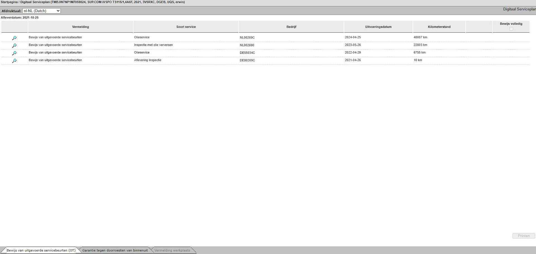
Task: Click Bewijs van uitgevoerde servicebeurten in DE80209C row
Action: click(x=55, y=60)
